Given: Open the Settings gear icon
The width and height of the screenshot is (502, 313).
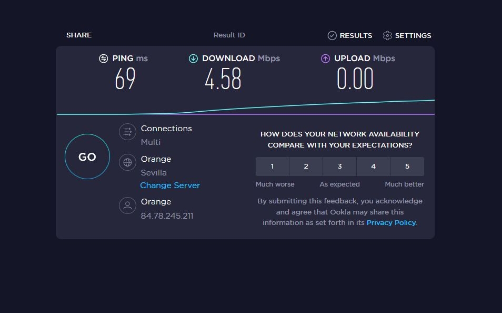Looking at the screenshot, I should coord(387,36).
